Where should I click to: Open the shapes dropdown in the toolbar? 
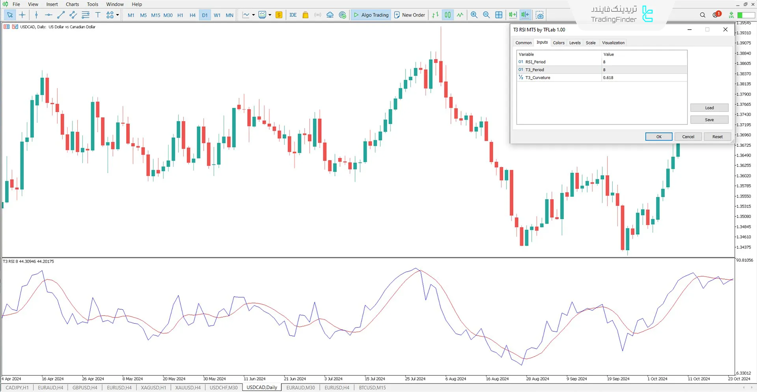coord(117,15)
